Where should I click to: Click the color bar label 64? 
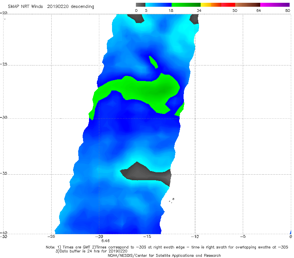click(259, 11)
